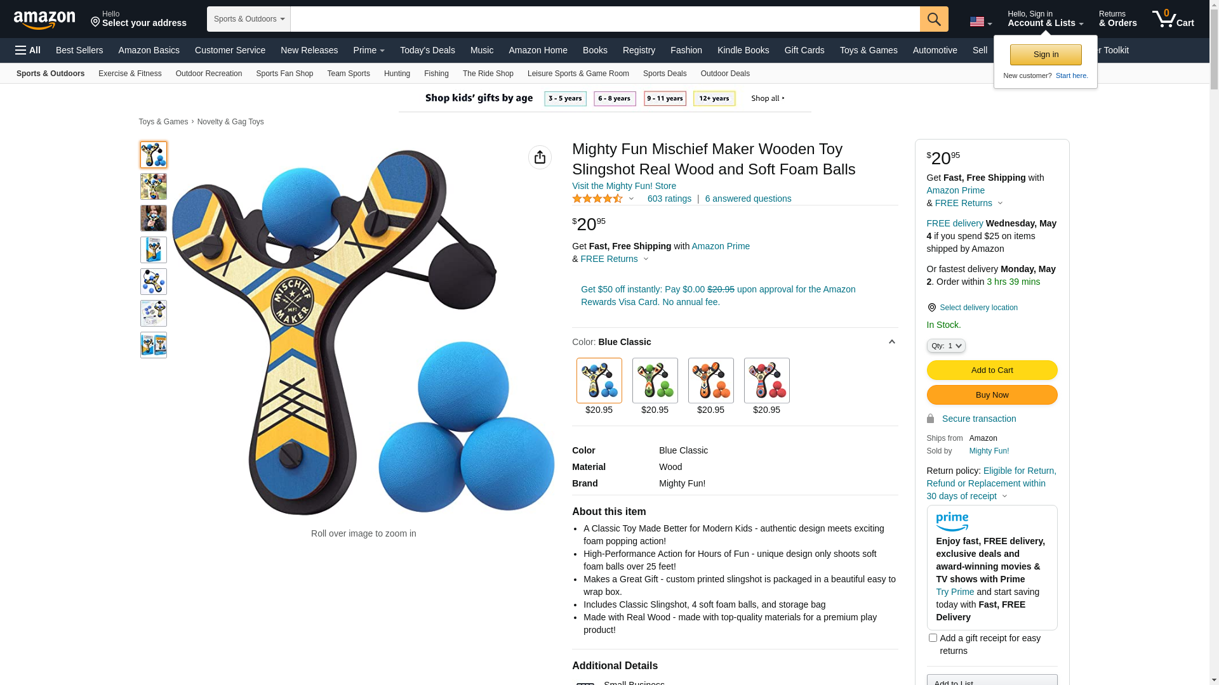The width and height of the screenshot is (1219, 685).
Task: Click the star rating icons
Action: (x=597, y=199)
